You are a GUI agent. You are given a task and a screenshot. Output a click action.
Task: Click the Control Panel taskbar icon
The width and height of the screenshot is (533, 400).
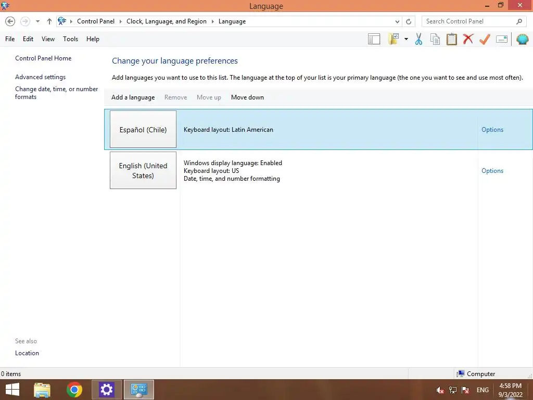[x=138, y=390]
